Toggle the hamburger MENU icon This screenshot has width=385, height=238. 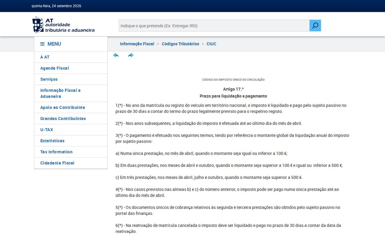pyautogui.click(x=42, y=44)
